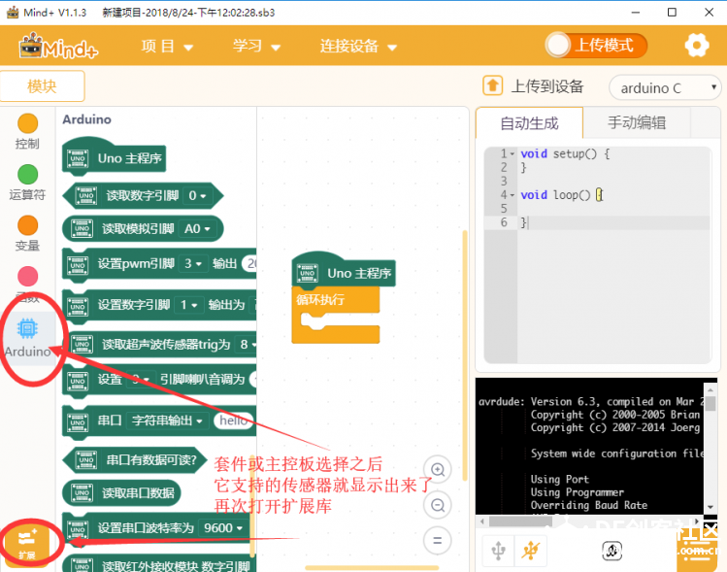Open the 学习 menu
The width and height of the screenshot is (727, 572).
[256, 46]
